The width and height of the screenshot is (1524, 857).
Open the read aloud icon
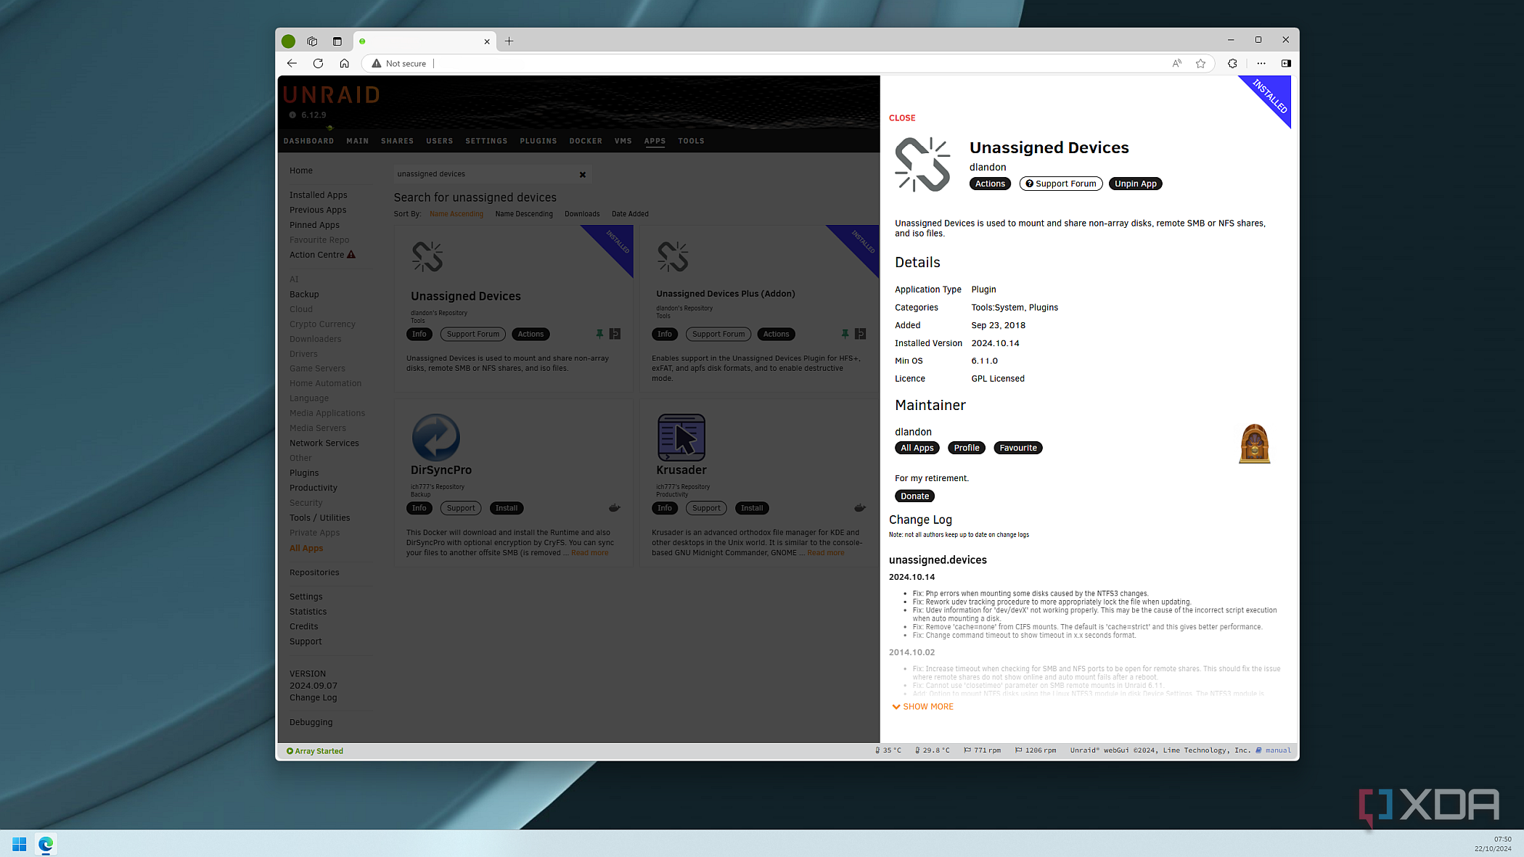tap(1176, 63)
